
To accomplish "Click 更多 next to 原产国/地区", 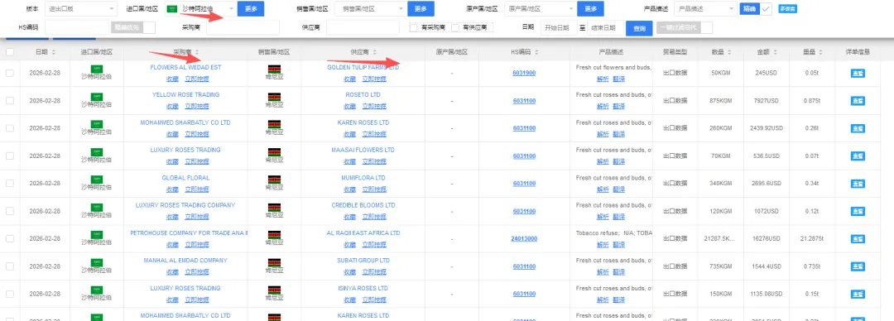I will pos(591,8).
